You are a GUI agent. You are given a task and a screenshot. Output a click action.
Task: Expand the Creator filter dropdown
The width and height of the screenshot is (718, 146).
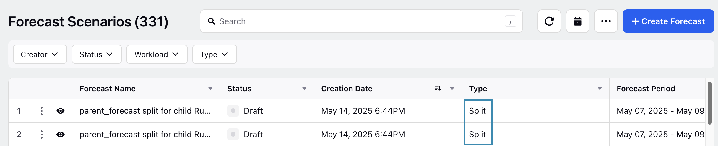(40, 54)
